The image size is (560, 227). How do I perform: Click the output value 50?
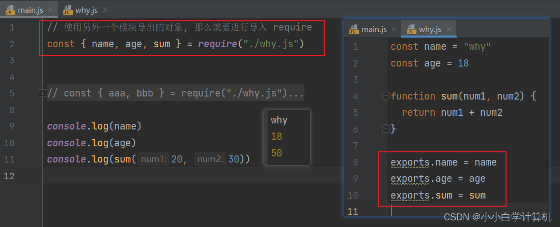click(276, 153)
